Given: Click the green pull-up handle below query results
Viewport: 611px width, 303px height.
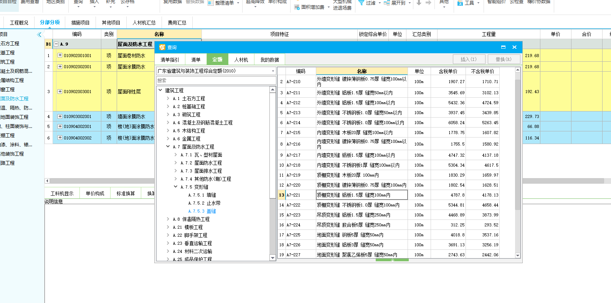Looking at the screenshot, I should 392,260.
